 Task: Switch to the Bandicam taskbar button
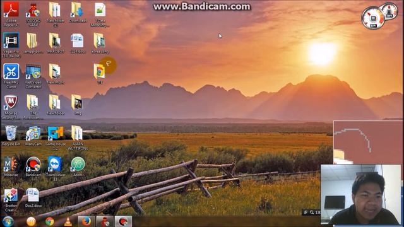tap(123, 221)
